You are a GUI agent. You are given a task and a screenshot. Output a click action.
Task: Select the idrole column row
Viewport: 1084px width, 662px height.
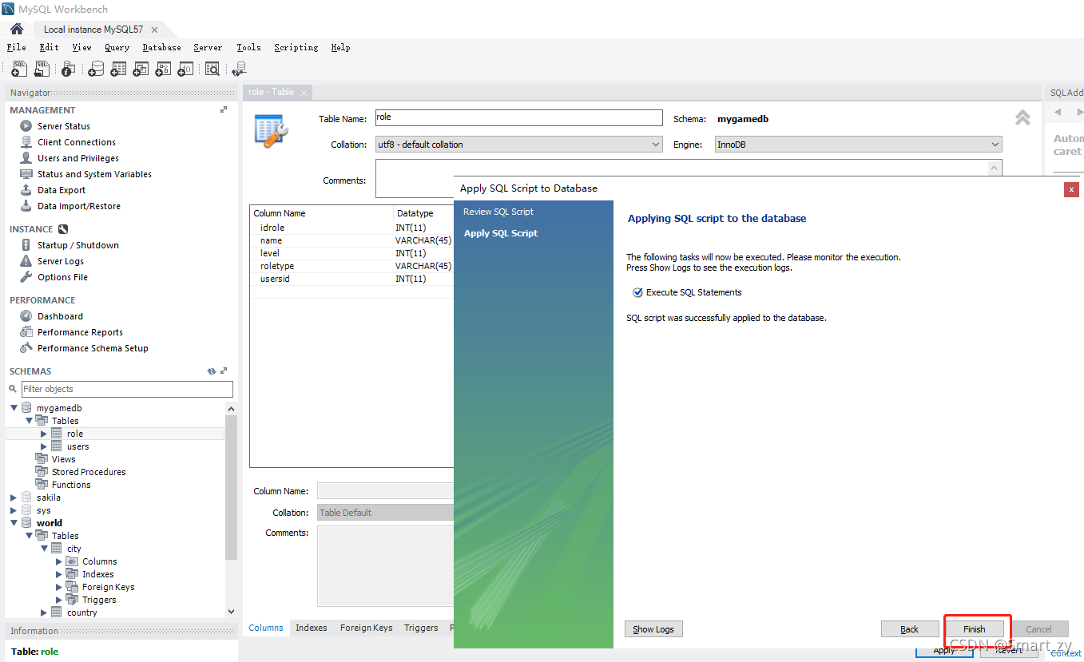(x=351, y=228)
